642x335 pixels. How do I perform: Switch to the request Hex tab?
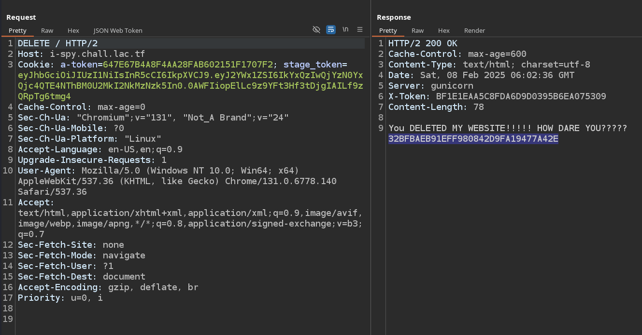click(x=73, y=30)
